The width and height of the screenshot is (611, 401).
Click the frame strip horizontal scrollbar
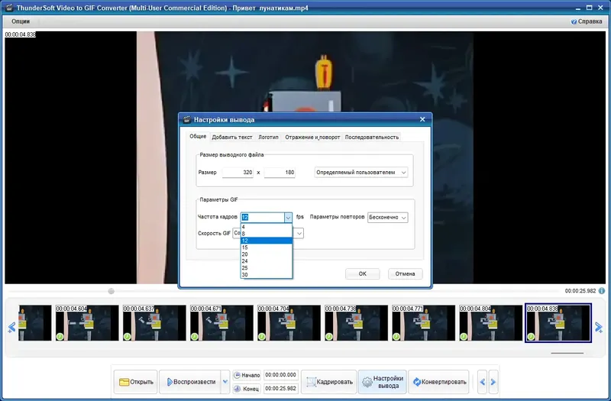click(x=567, y=353)
